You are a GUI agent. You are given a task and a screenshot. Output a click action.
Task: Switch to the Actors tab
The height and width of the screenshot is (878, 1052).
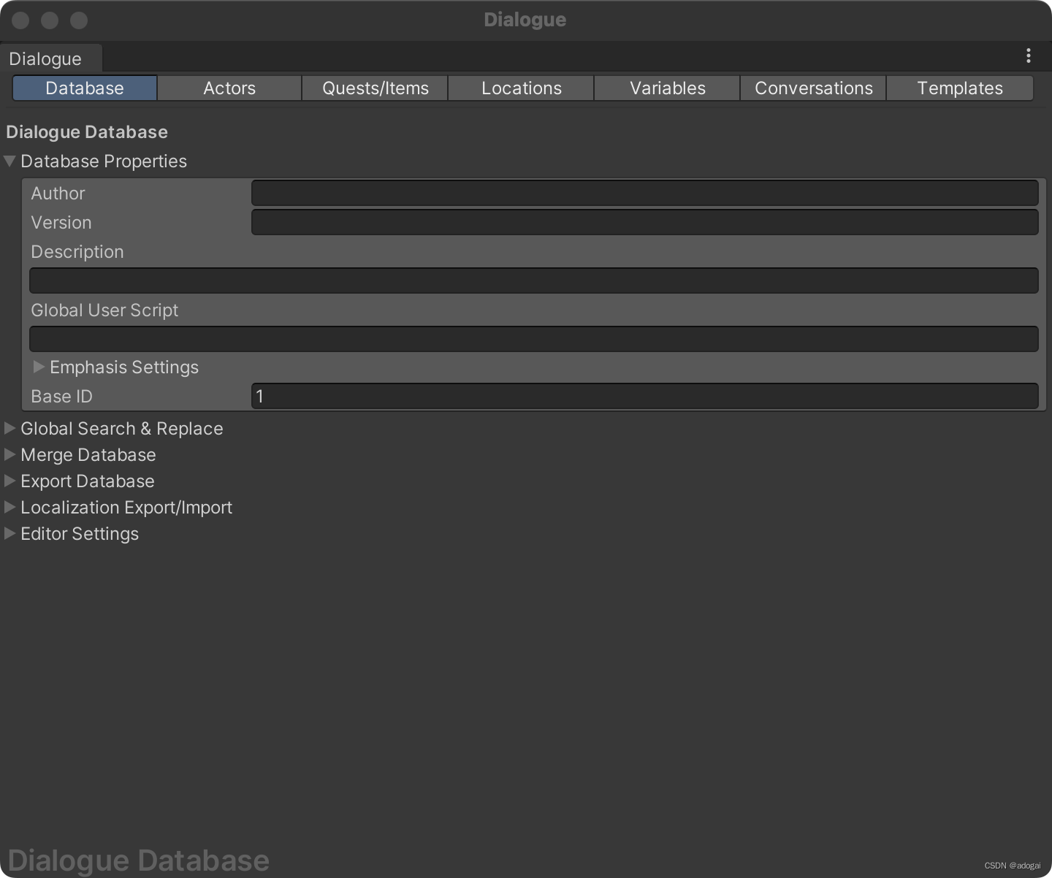point(229,88)
